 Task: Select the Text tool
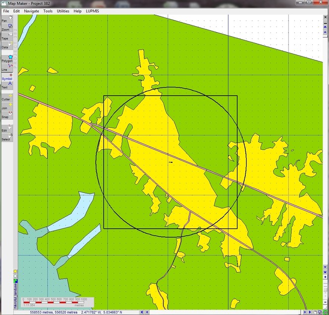click(x=7, y=85)
